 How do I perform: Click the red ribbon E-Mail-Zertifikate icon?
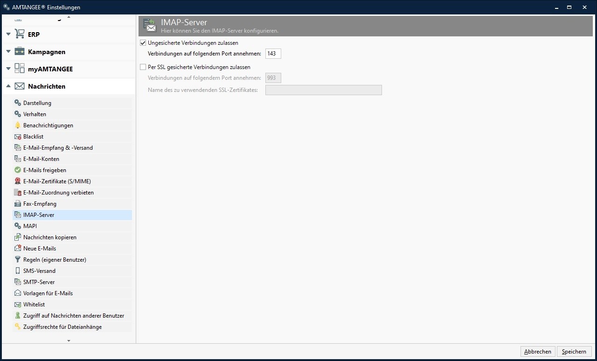click(18, 181)
